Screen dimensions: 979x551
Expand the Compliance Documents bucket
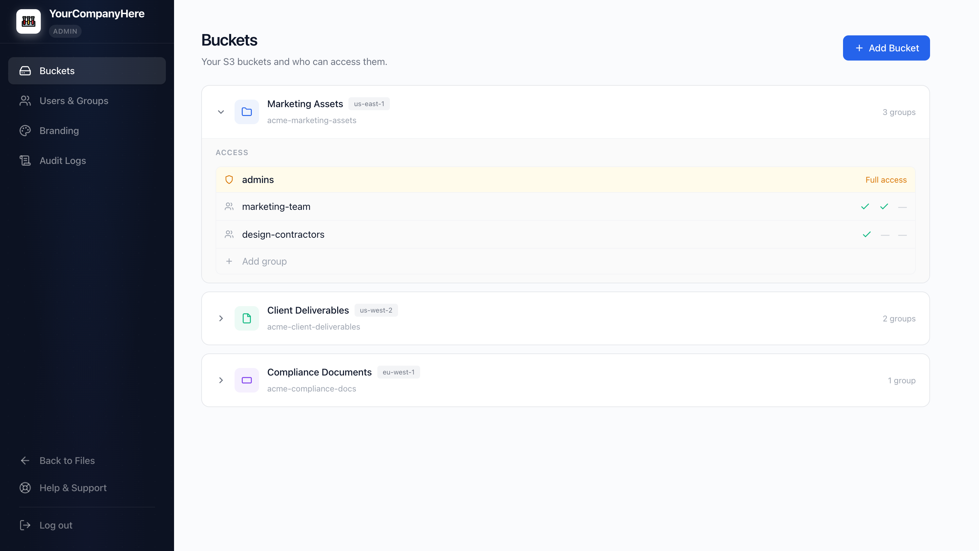pyautogui.click(x=221, y=380)
